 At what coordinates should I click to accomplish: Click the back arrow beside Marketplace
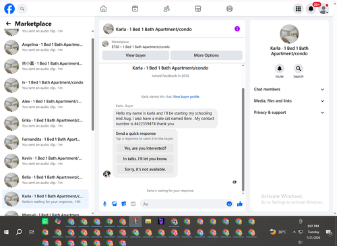click(x=8, y=24)
